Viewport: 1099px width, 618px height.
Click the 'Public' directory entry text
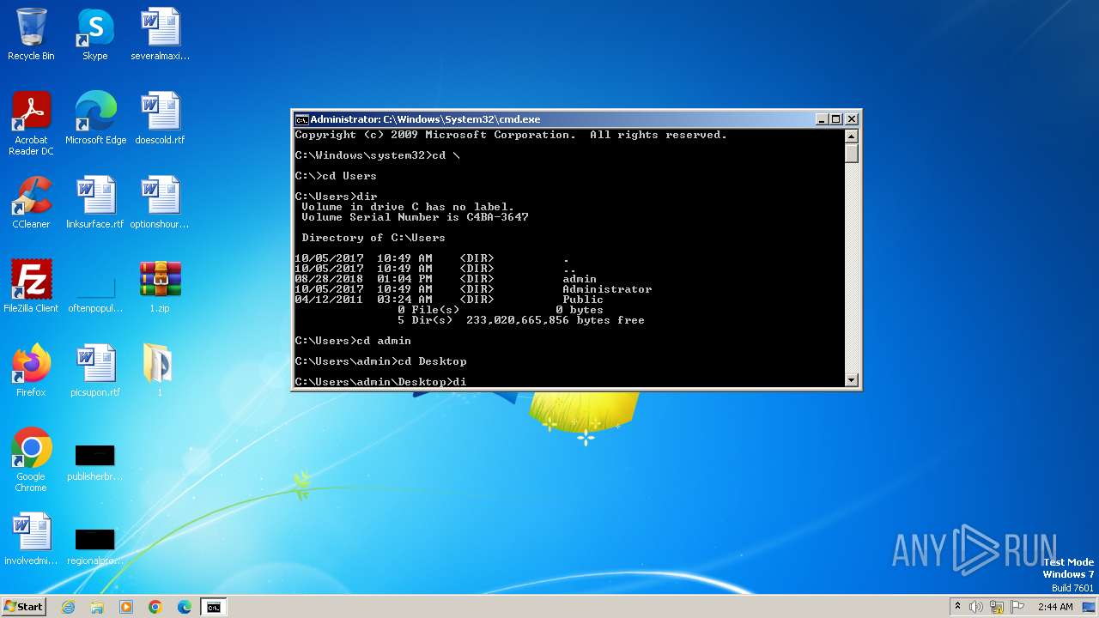pos(583,300)
